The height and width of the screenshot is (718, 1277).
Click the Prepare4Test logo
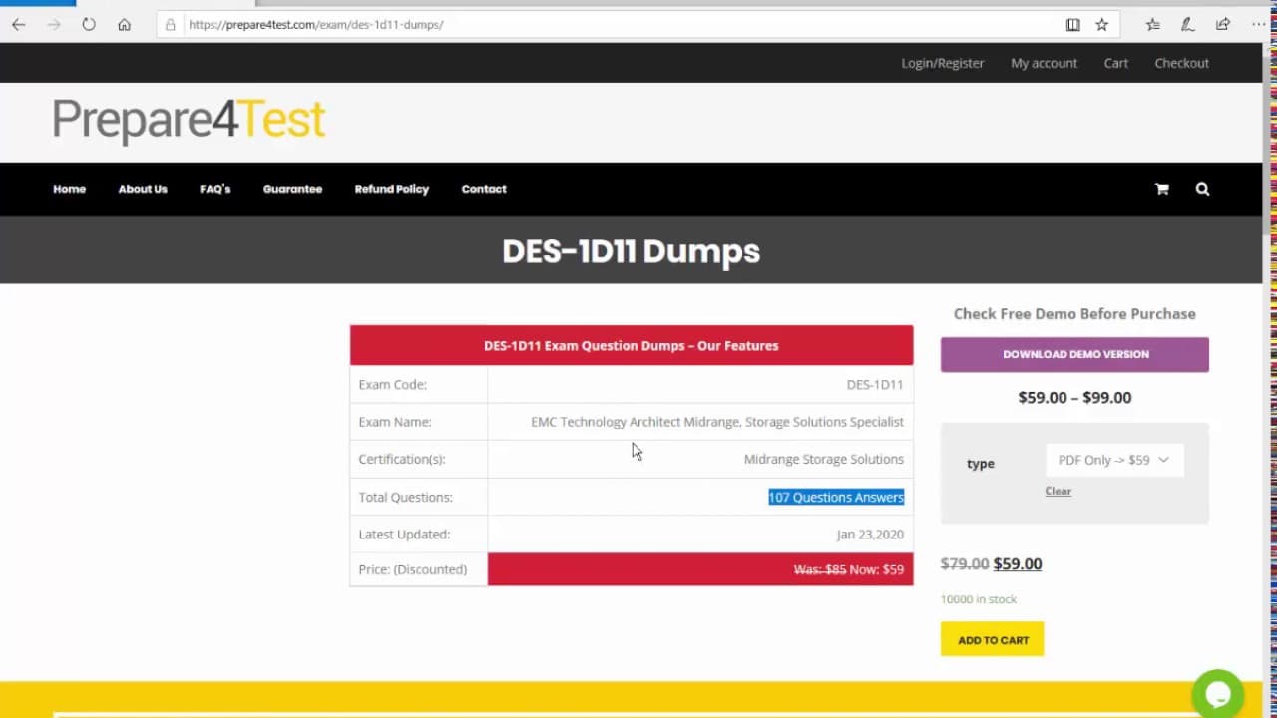(x=189, y=120)
